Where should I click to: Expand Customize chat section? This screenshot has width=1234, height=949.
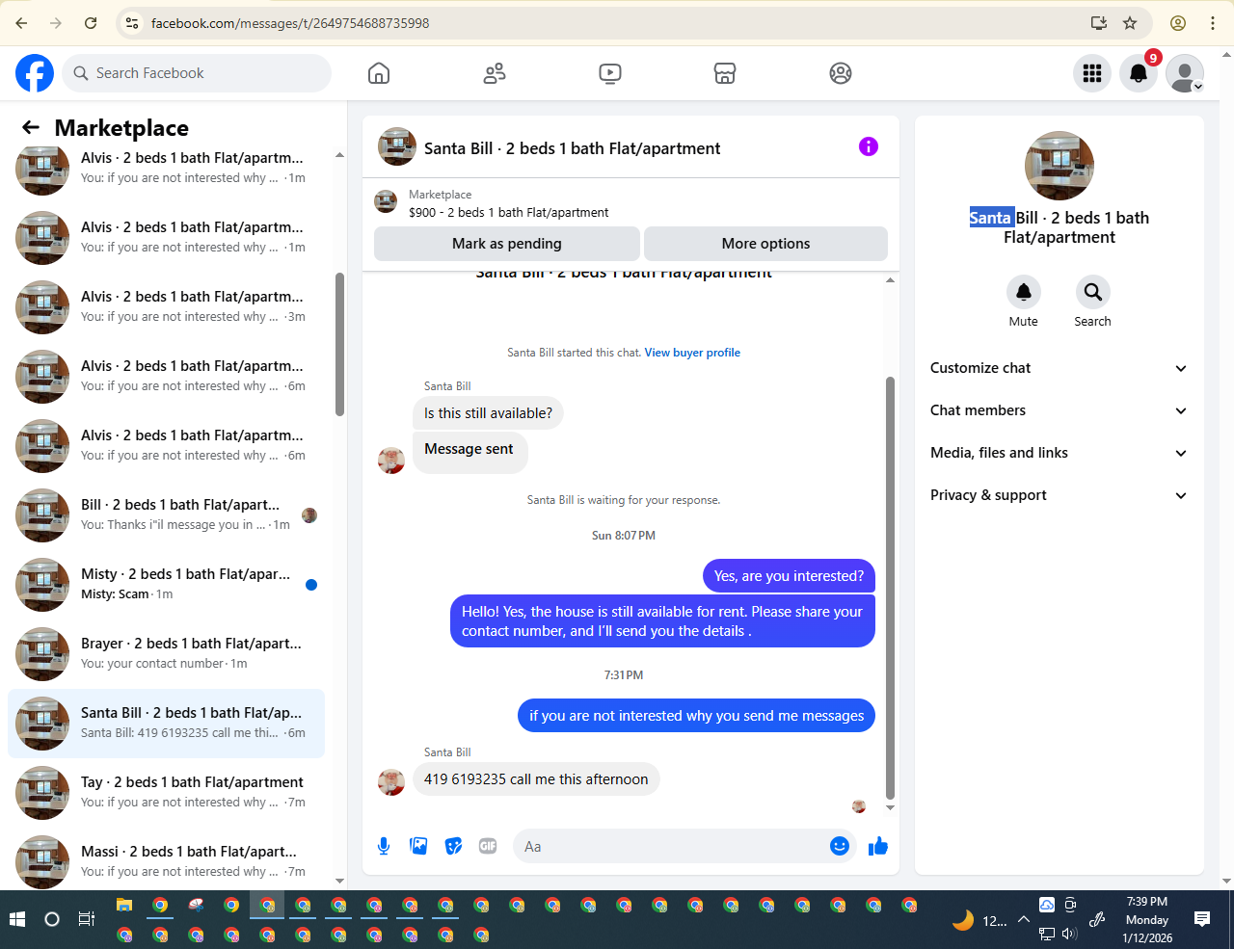pos(1059,368)
